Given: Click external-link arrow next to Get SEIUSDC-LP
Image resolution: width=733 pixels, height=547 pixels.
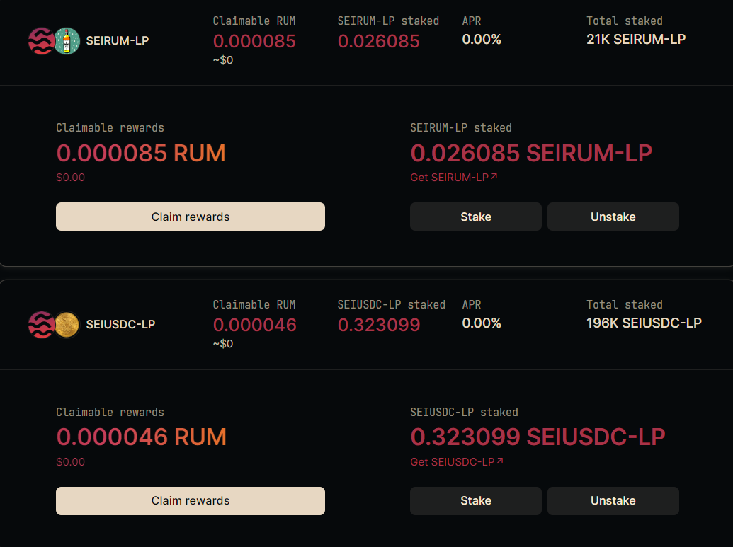Looking at the screenshot, I should point(500,461).
